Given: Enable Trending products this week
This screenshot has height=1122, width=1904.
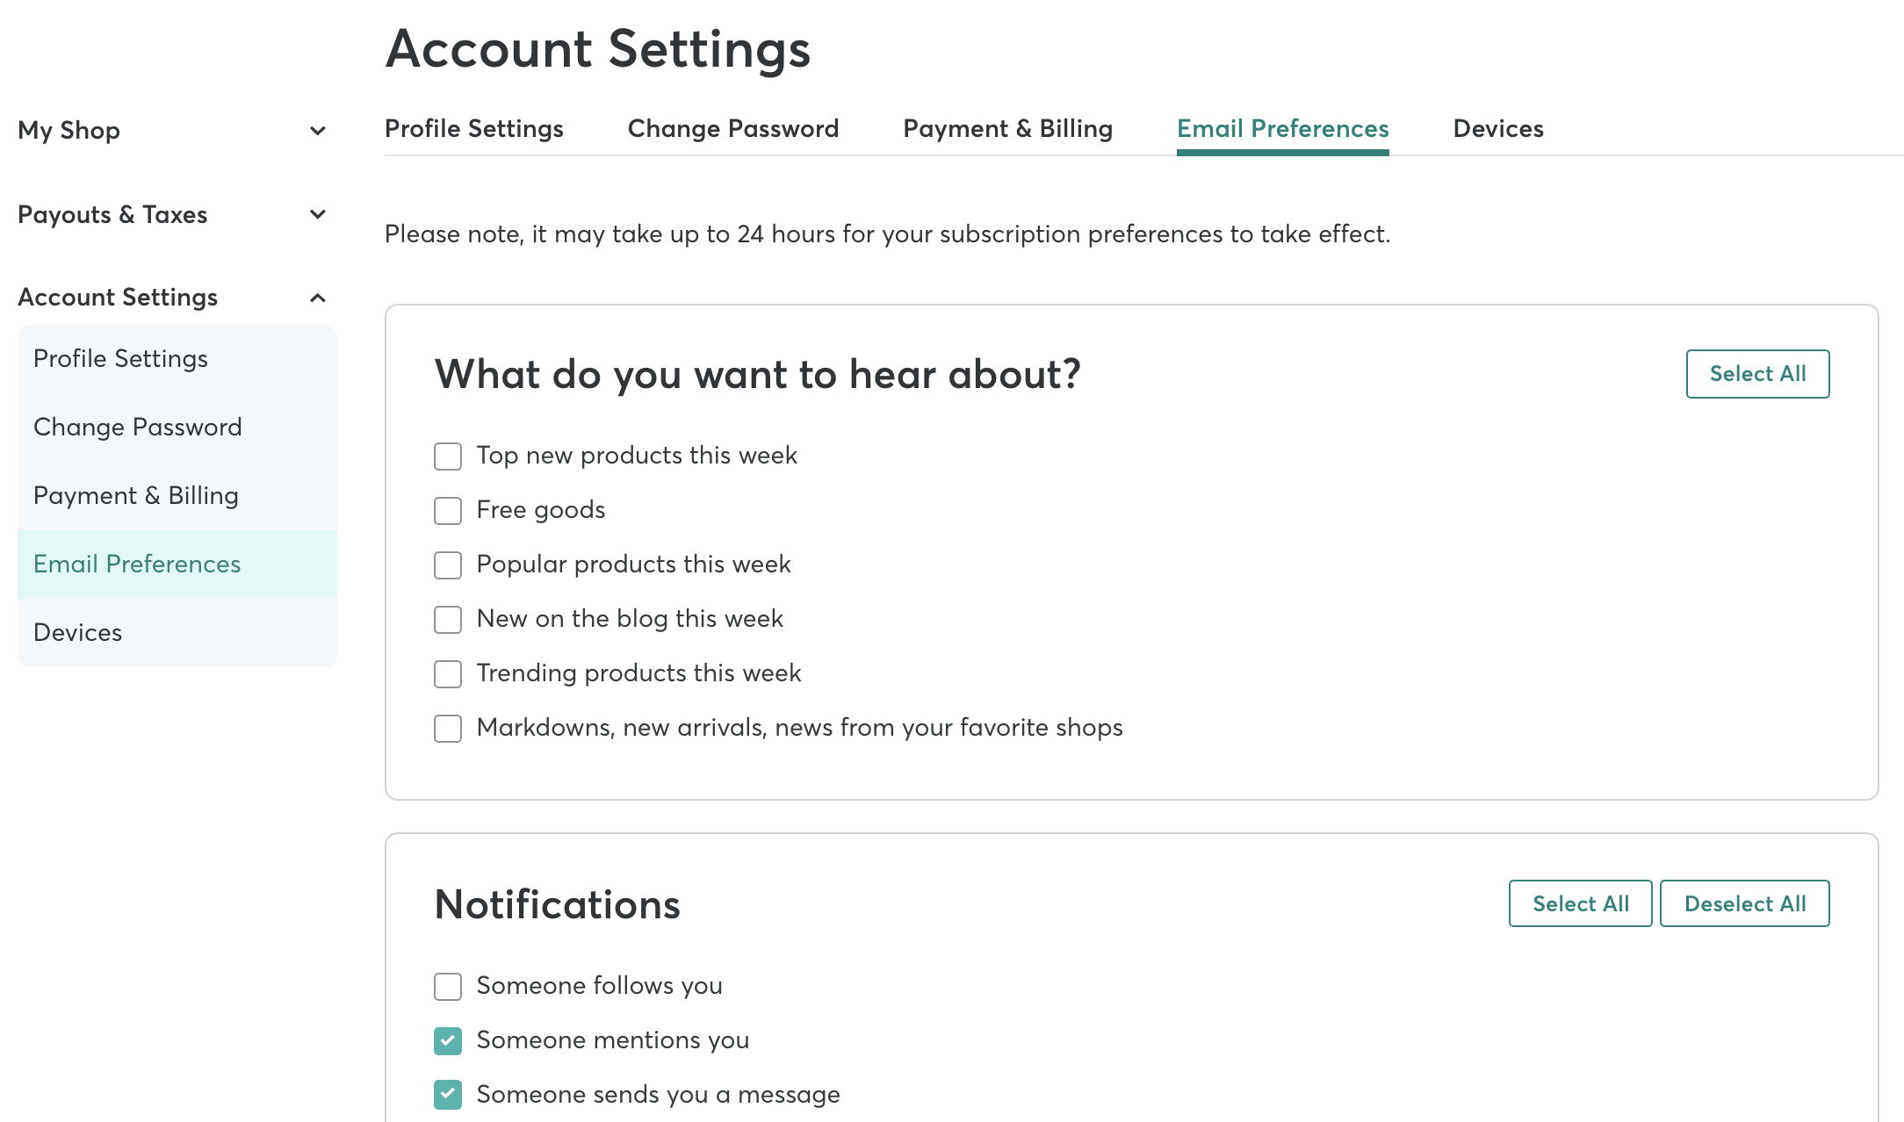Looking at the screenshot, I should (x=448, y=674).
